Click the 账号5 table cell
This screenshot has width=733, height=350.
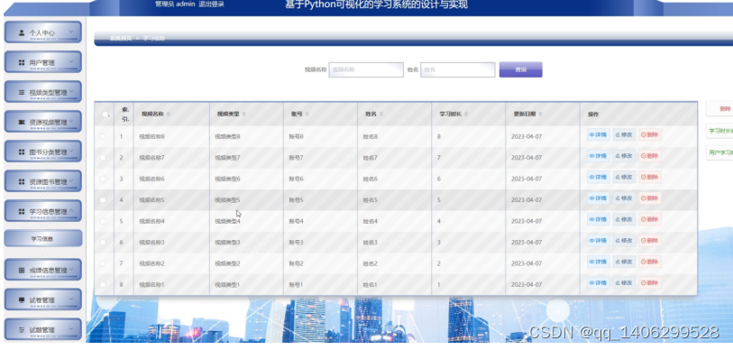pos(296,199)
